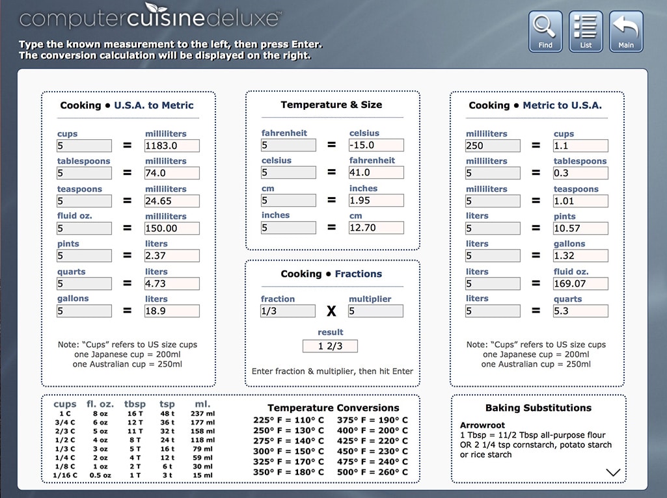Click the celsius result -15.0

(x=376, y=145)
